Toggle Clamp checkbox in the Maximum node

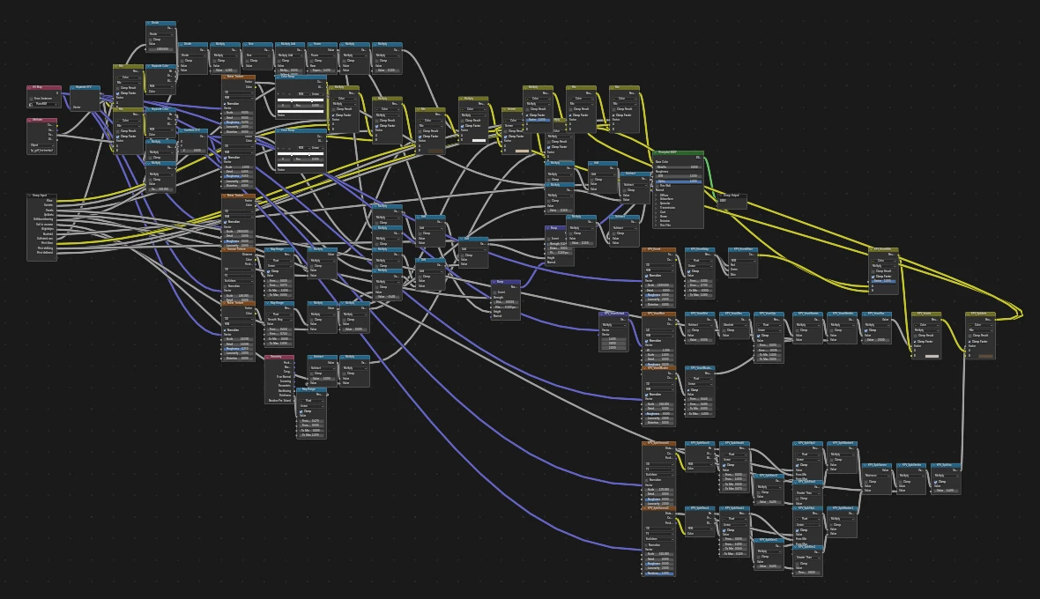pyautogui.click(x=866, y=482)
